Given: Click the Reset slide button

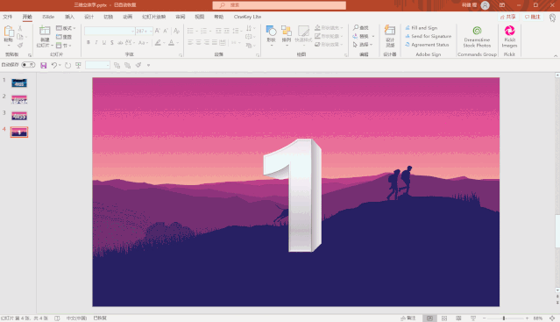Looking at the screenshot, I should [x=64, y=37].
